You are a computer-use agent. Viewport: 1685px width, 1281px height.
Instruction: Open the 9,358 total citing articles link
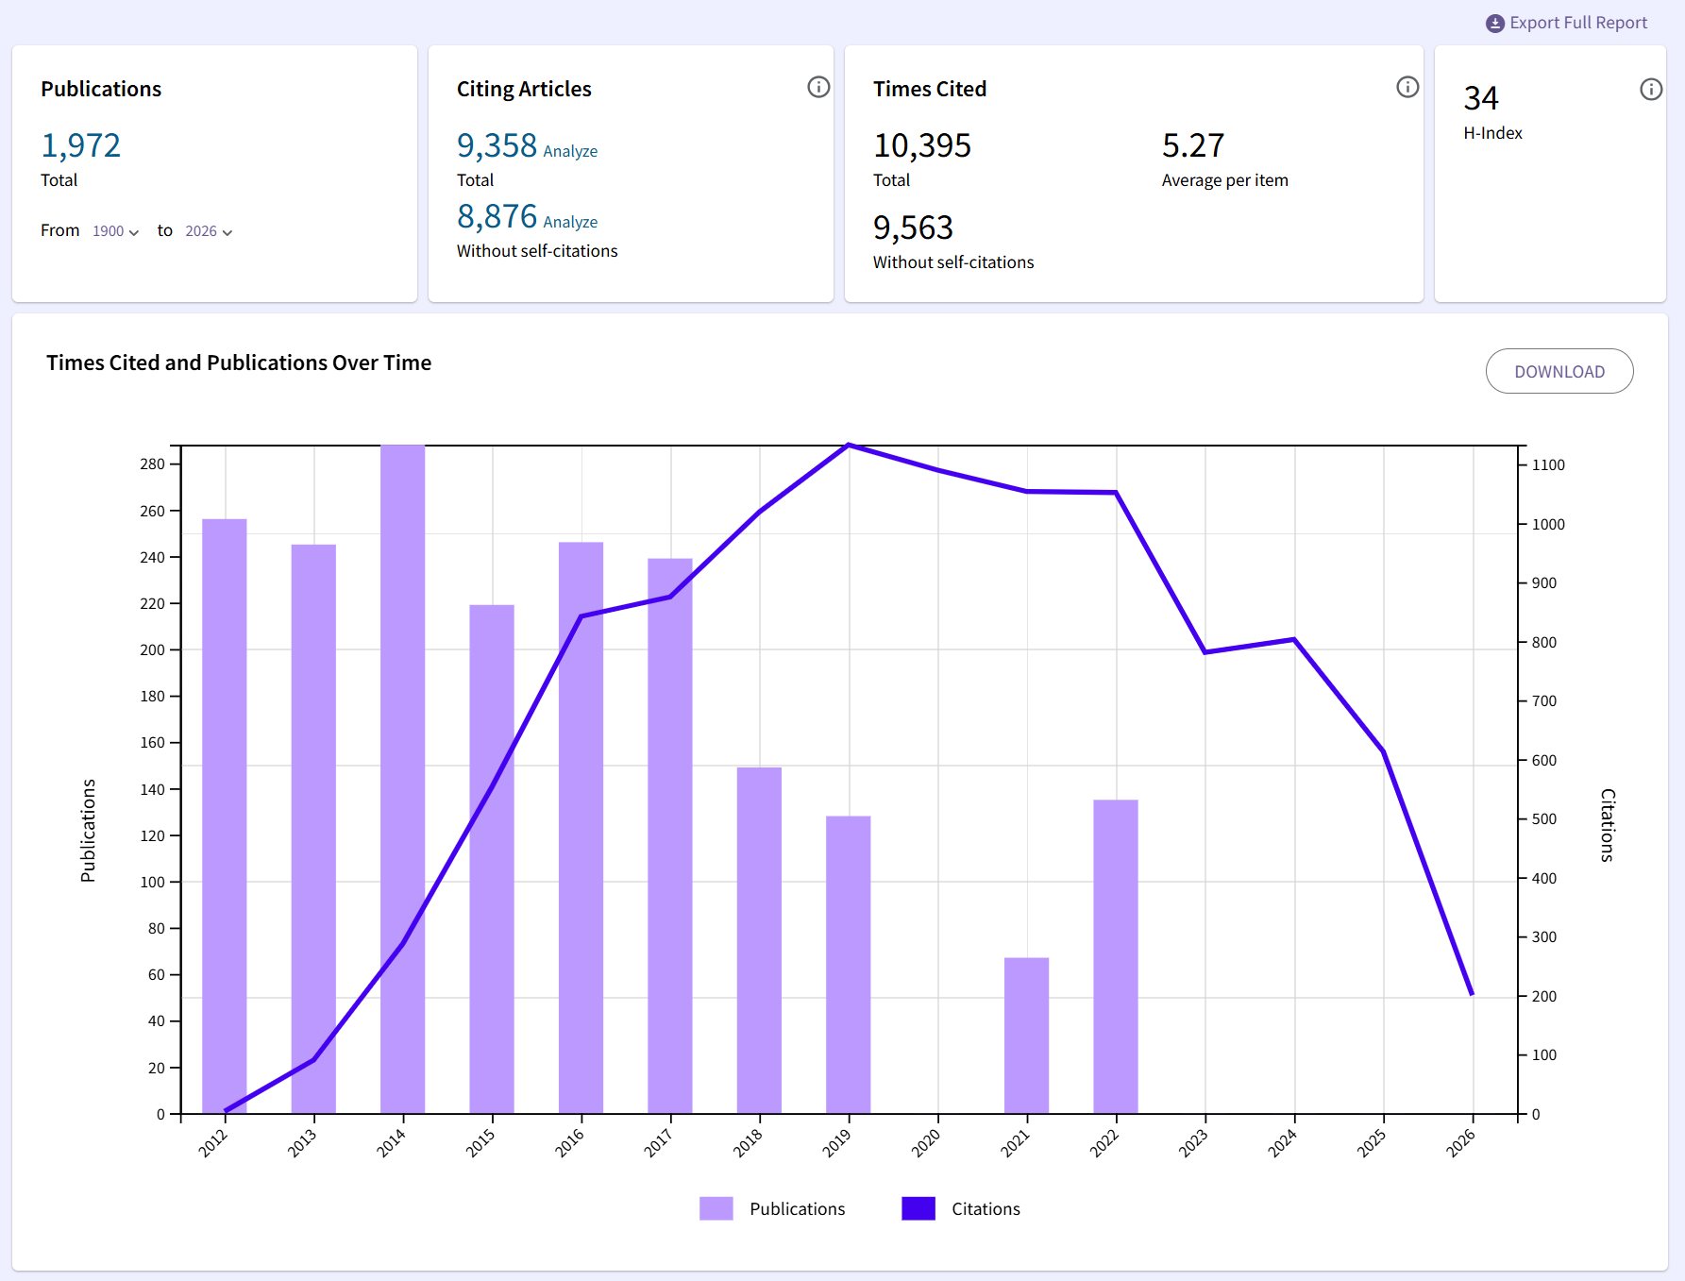coord(497,145)
